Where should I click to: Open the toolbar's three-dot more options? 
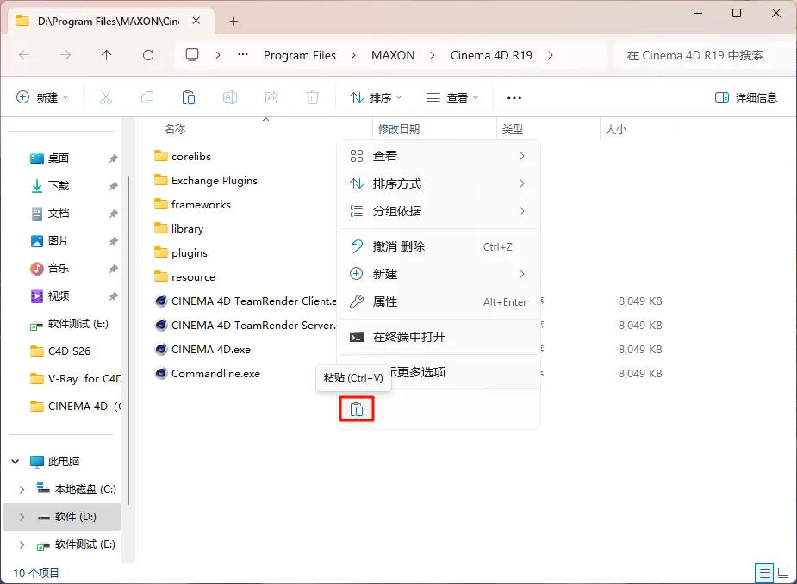point(514,97)
